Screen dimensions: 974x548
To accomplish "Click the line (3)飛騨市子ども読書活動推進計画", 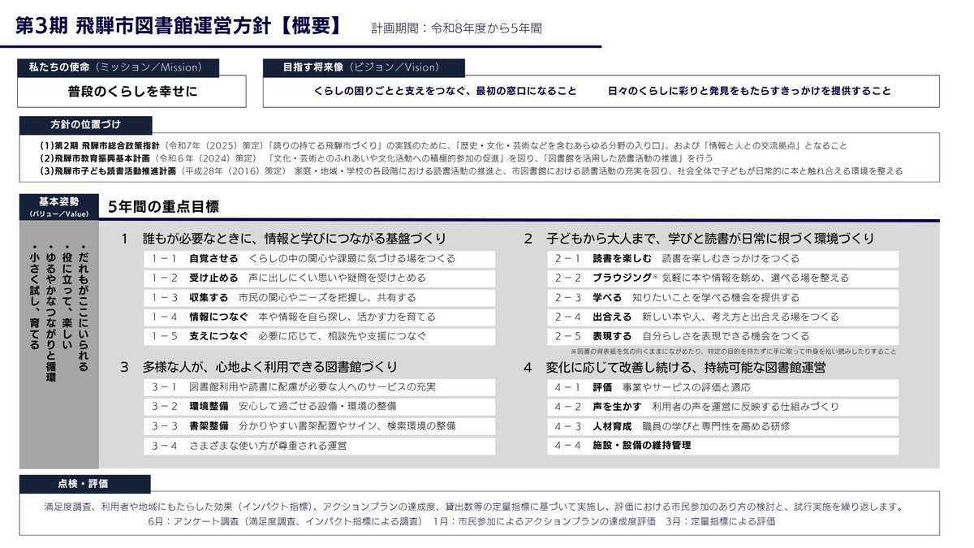I will point(471,171).
